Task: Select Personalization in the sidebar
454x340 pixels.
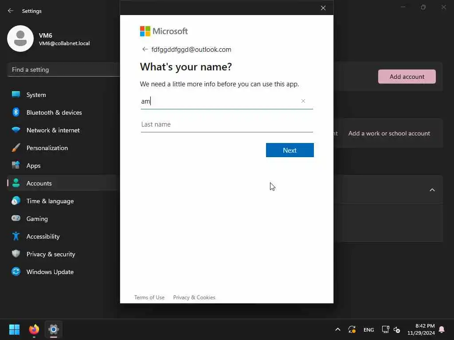Action: [x=63, y=148]
